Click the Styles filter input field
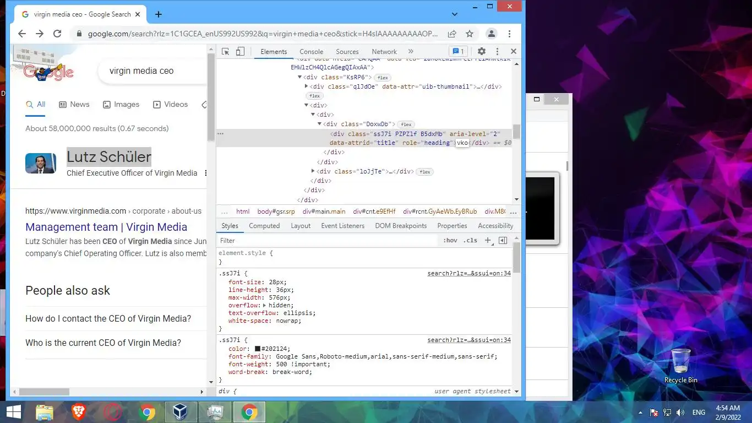This screenshot has width=752, height=423. [328, 241]
